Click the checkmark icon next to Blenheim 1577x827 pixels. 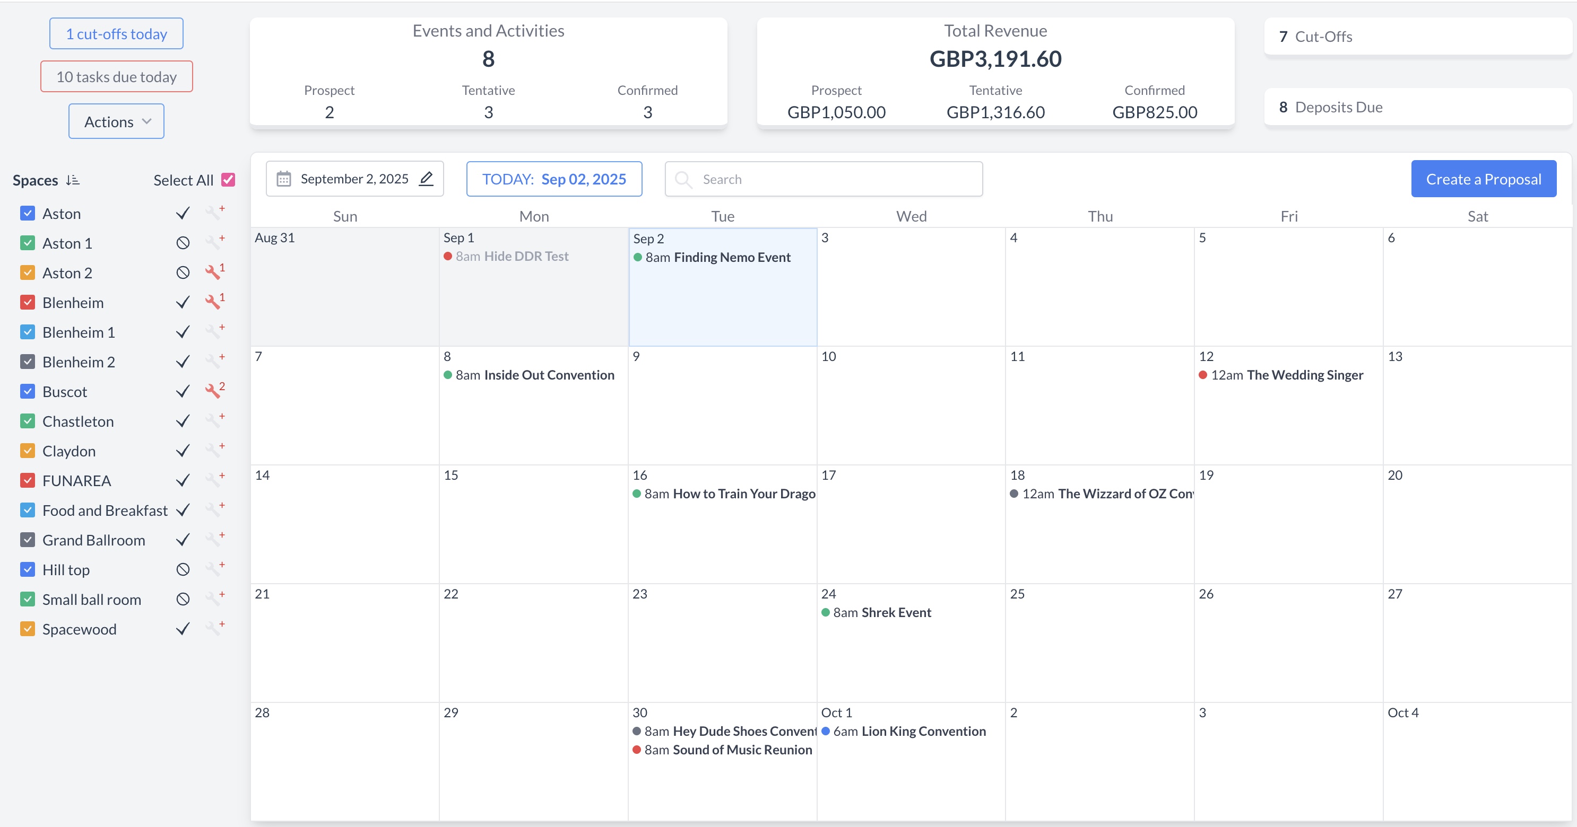tap(183, 302)
